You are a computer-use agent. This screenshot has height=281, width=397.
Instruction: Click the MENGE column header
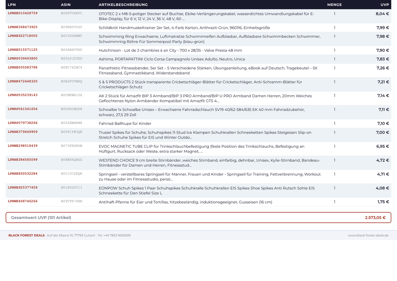tap(334, 5)
